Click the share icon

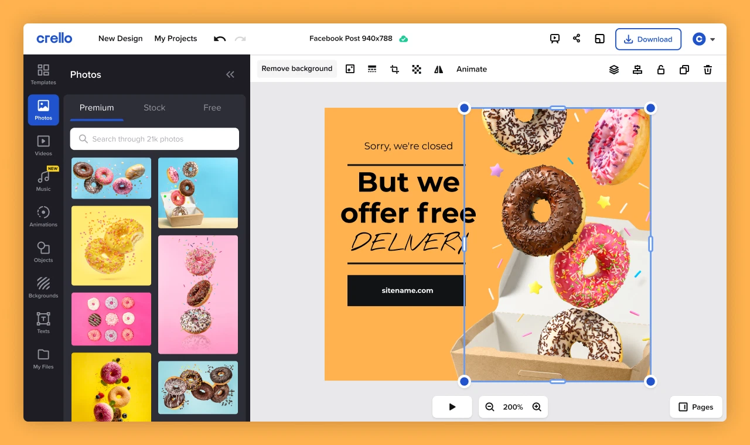click(x=577, y=38)
